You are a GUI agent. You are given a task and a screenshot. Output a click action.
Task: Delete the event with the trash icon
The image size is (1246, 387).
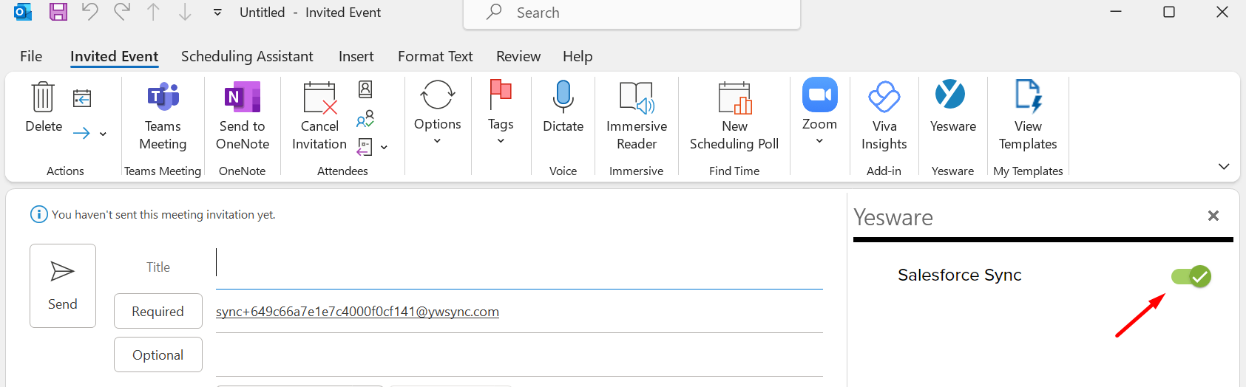44,97
